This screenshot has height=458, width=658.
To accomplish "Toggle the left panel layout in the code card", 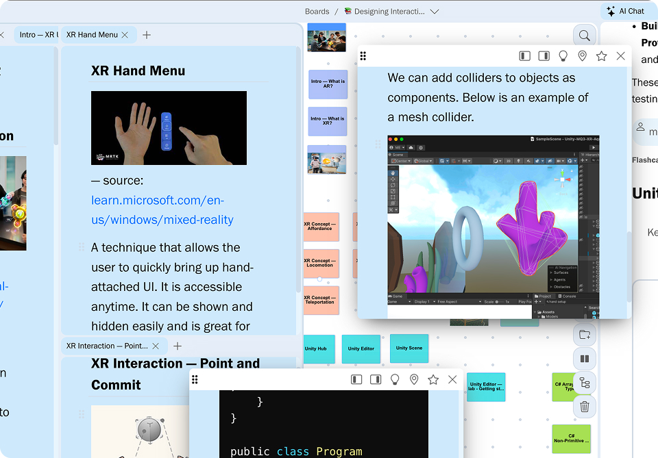I will (x=356, y=379).
